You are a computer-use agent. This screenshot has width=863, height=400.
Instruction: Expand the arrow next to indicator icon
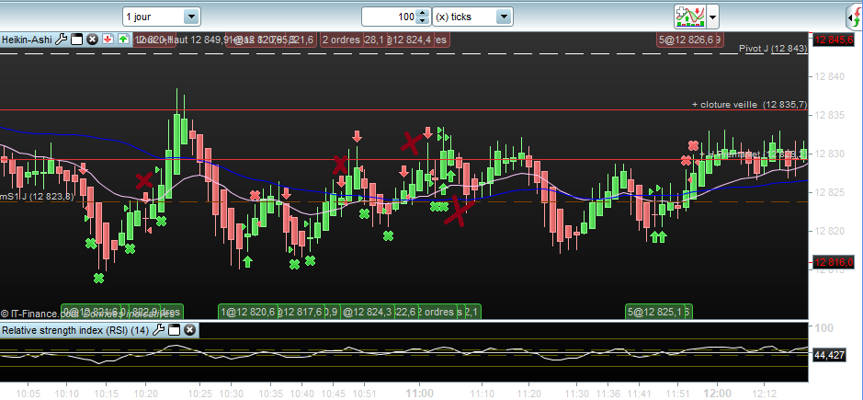click(713, 17)
